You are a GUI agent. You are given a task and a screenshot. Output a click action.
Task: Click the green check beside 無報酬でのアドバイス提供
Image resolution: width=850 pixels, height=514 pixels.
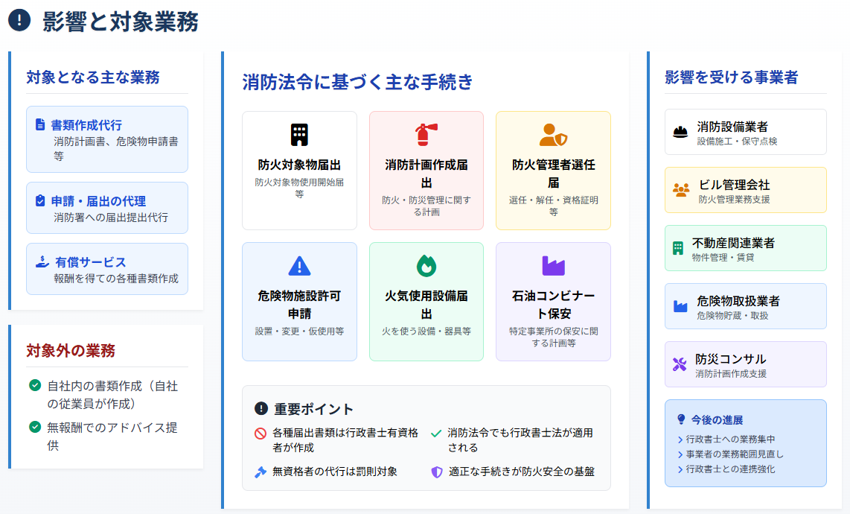point(34,427)
